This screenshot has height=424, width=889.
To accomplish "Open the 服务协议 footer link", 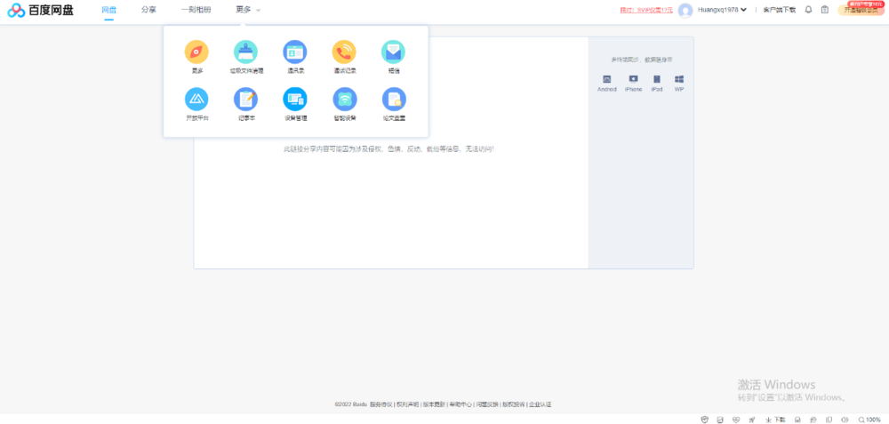I will [381, 404].
